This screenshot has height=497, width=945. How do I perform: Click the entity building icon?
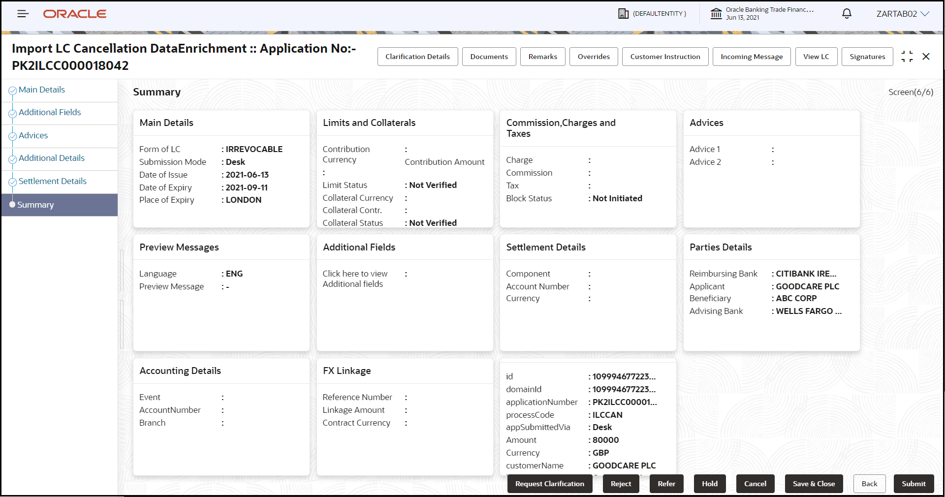[x=623, y=14]
